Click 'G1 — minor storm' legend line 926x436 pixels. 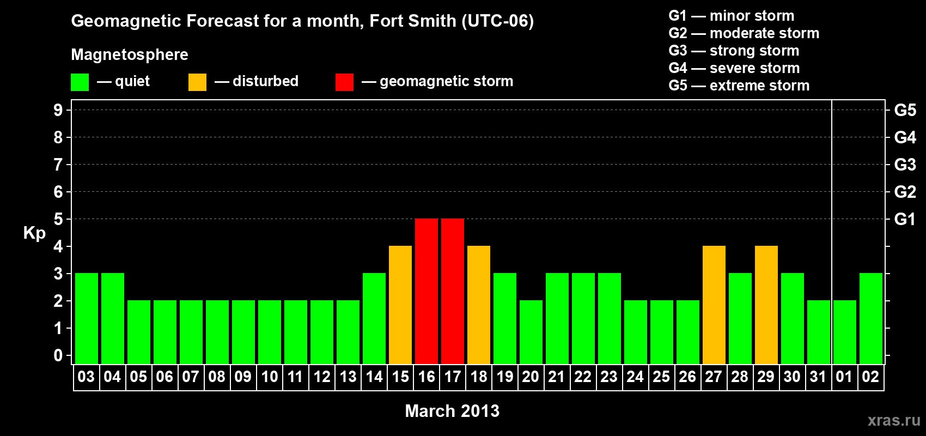click(x=732, y=16)
